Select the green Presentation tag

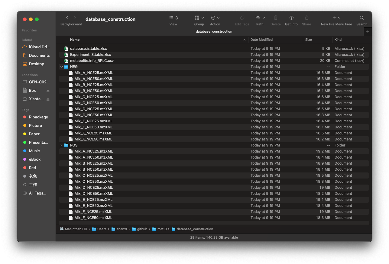[38, 143]
